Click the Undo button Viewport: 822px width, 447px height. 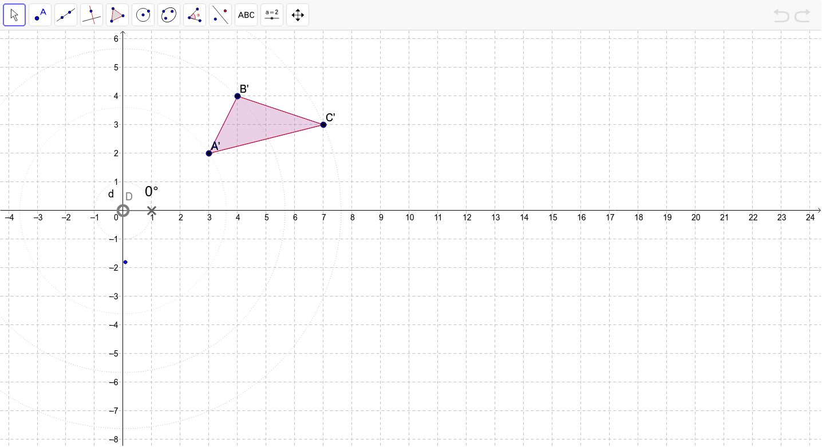[x=782, y=17]
